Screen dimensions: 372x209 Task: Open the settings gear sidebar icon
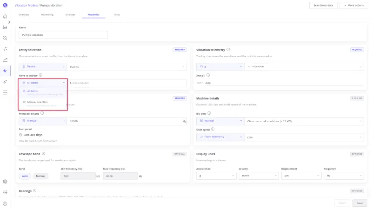click(x=5, y=182)
